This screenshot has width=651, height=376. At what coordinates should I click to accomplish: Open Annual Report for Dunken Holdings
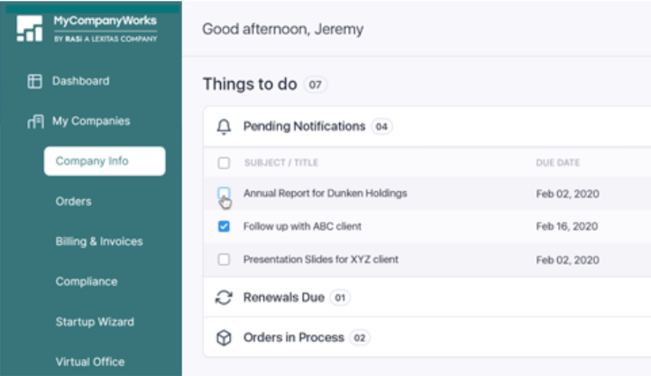[x=325, y=193]
